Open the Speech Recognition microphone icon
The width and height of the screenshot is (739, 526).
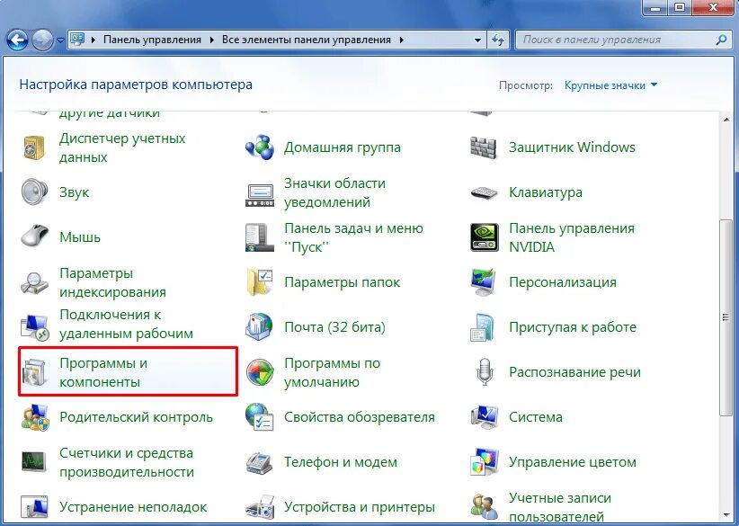(484, 372)
